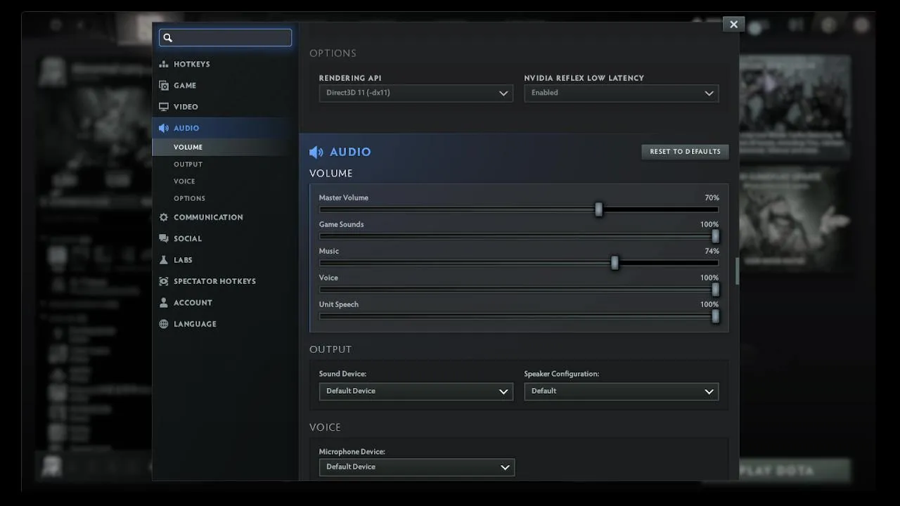Click the Voice volume slider handle

[716, 290]
